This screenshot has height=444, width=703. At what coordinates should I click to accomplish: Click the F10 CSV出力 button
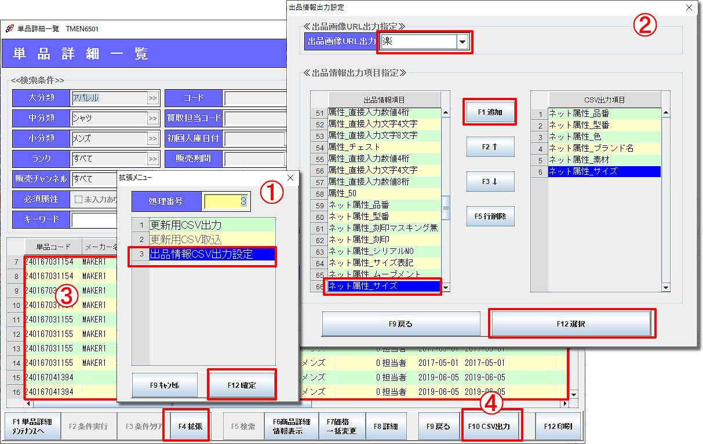492,426
